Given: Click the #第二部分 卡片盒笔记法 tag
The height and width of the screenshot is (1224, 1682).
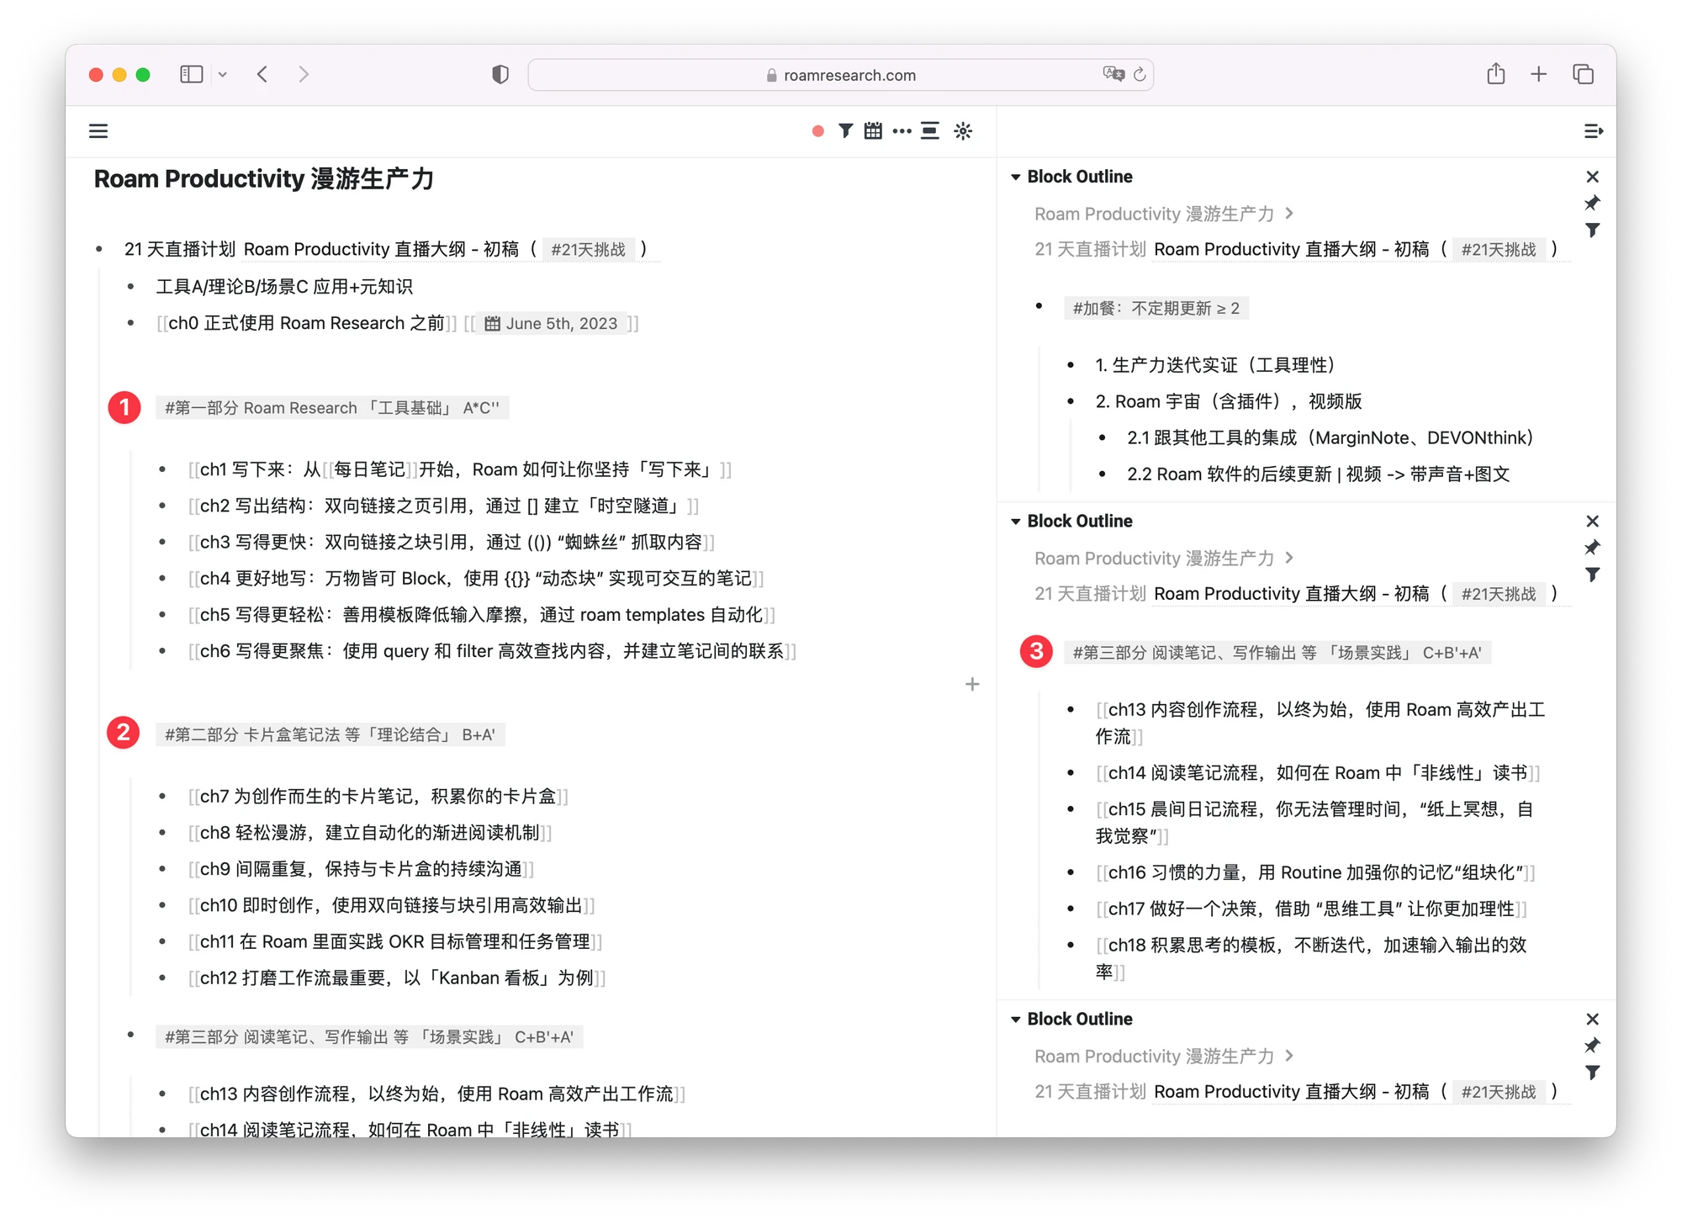Looking at the screenshot, I should [330, 735].
